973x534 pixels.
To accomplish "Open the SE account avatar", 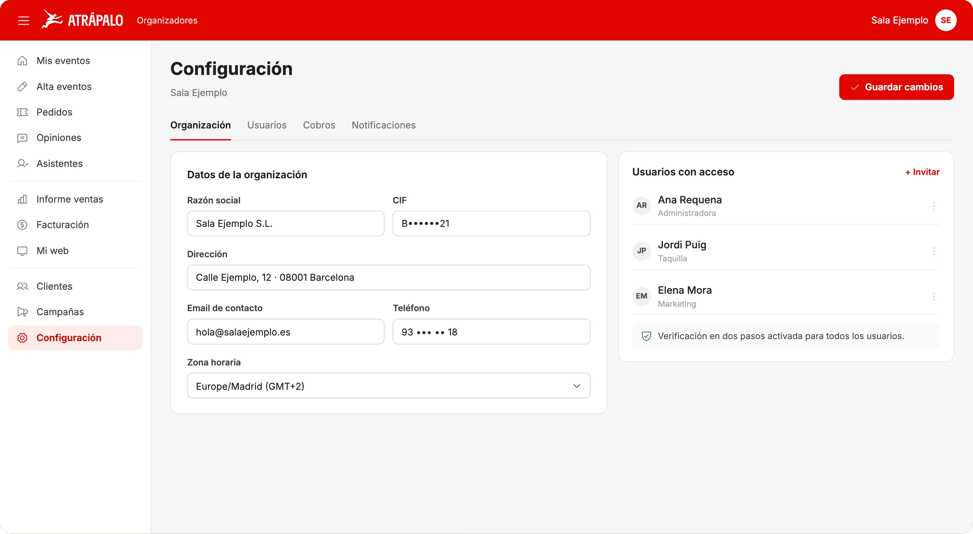I will pos(946,20).
